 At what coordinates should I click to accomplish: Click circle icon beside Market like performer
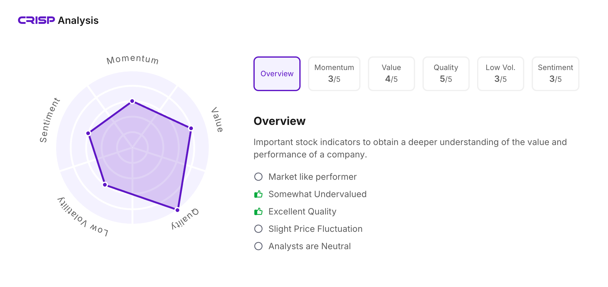[258, 177]
